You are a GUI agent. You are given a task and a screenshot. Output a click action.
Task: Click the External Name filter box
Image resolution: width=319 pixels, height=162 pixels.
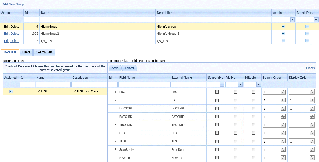tap(188, 84)
